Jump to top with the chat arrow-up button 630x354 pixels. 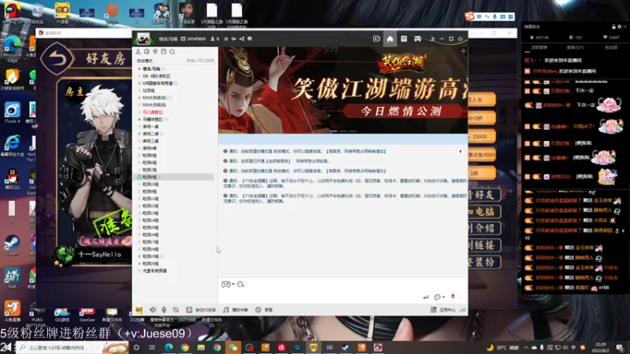point(461,152)
